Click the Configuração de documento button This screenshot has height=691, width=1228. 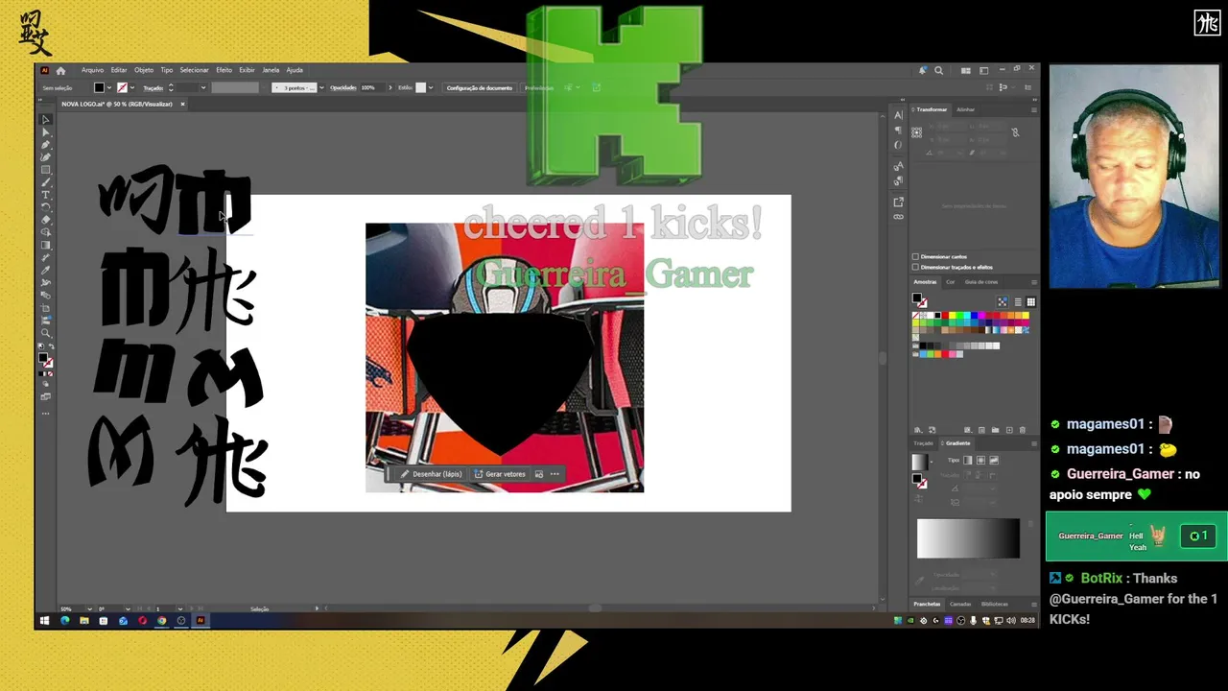tap(480, 87)
